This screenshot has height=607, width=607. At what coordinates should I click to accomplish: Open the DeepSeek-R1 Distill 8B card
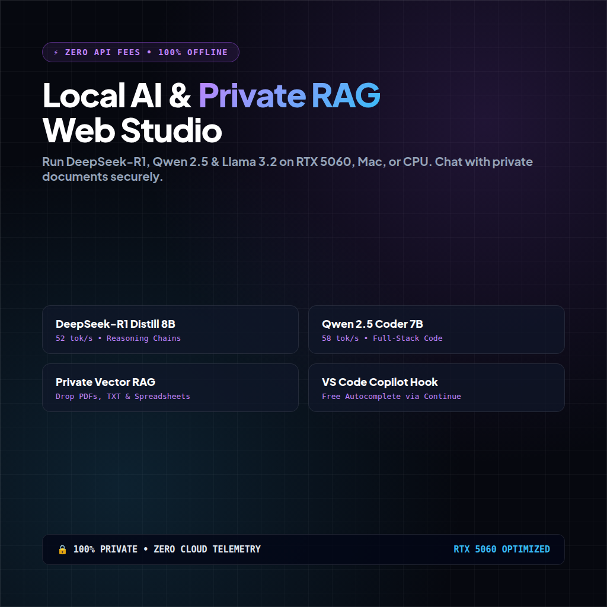170,330
